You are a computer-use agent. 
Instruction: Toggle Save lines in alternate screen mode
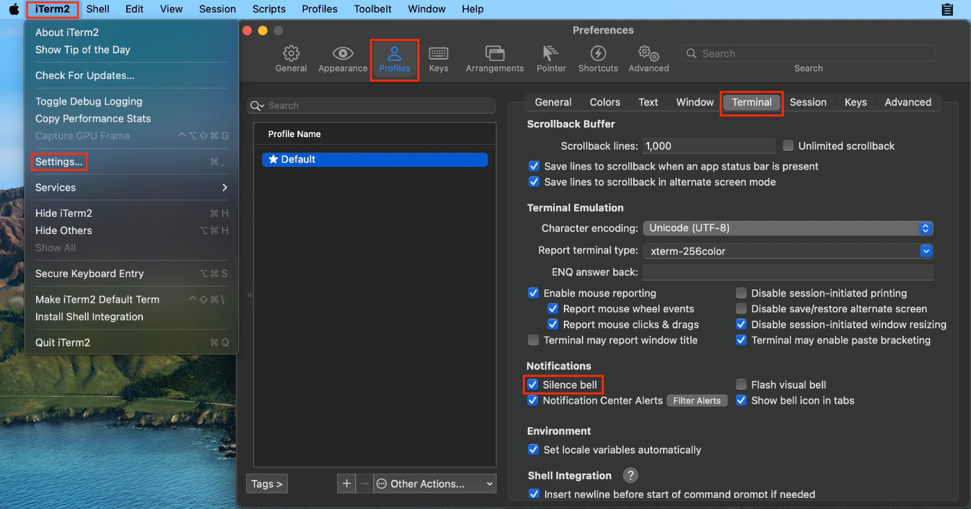coord(534,182)
